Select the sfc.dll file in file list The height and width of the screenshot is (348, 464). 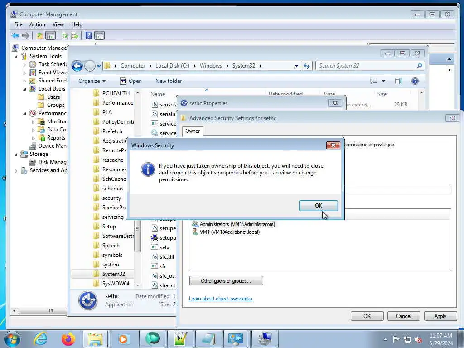coord(163,257)
